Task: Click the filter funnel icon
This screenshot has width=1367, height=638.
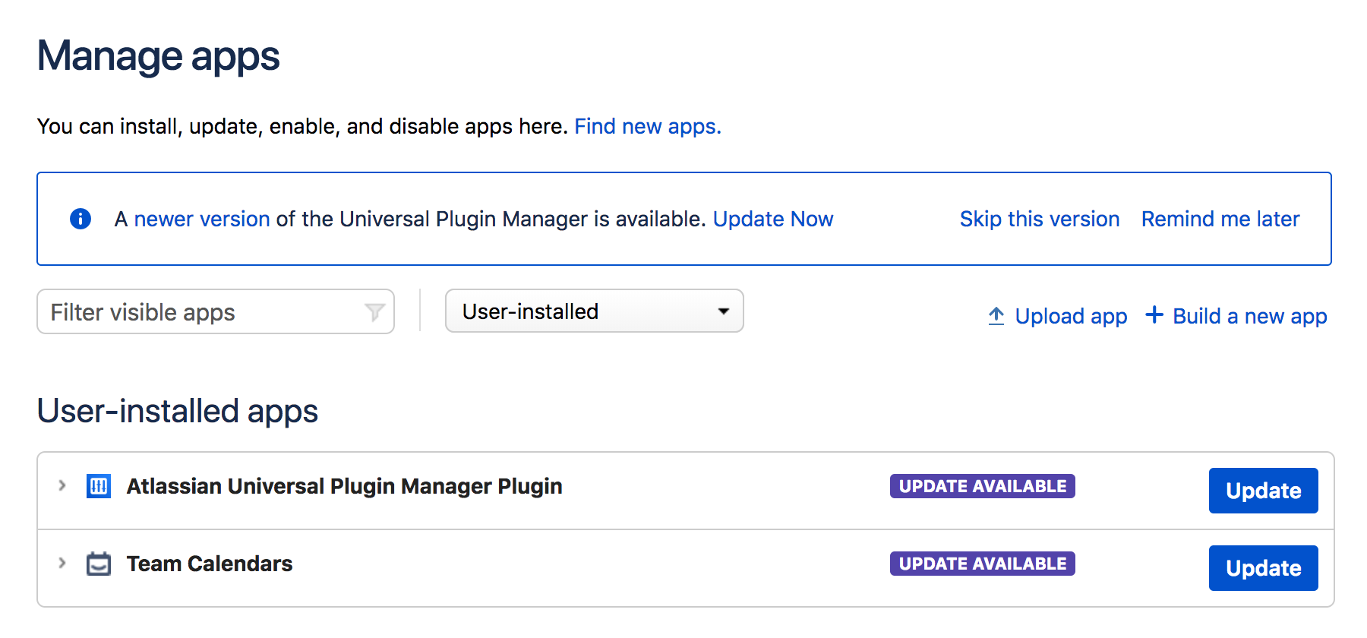Action: (374, 311)
